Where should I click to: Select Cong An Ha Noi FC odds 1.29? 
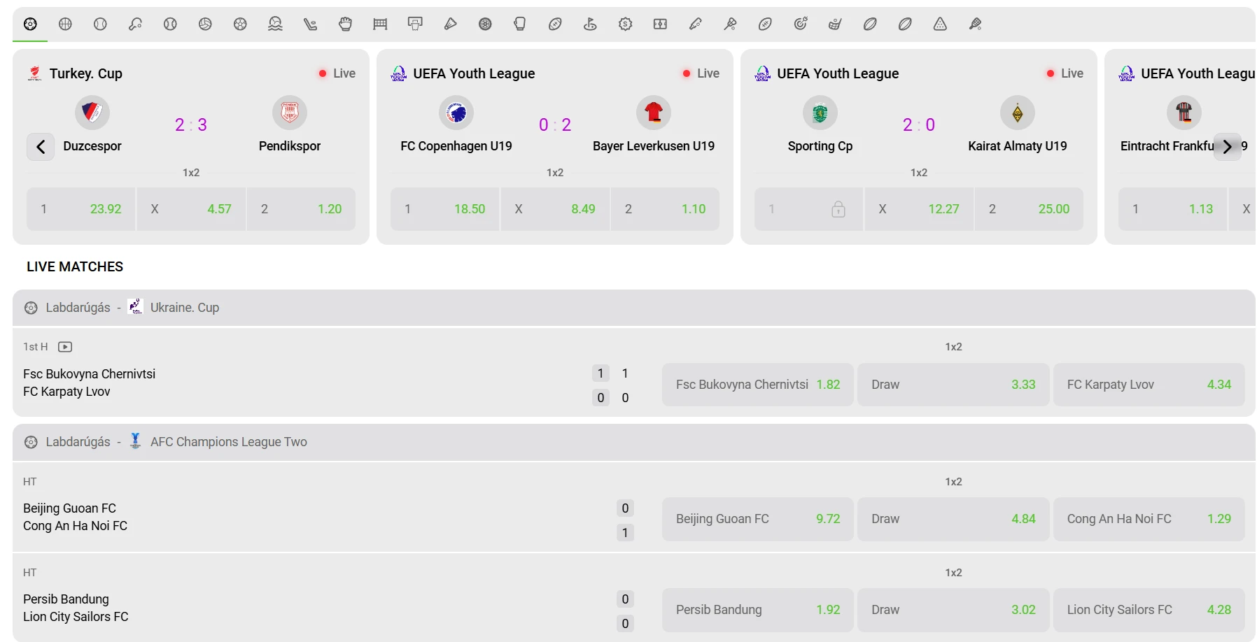[1149, 519]
